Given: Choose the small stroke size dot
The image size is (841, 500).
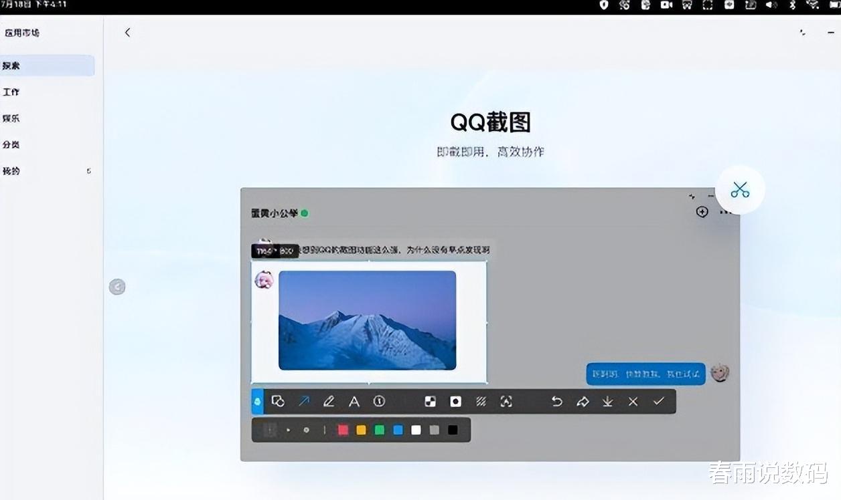Looking at the screenshot, I should tap(289, 430).
